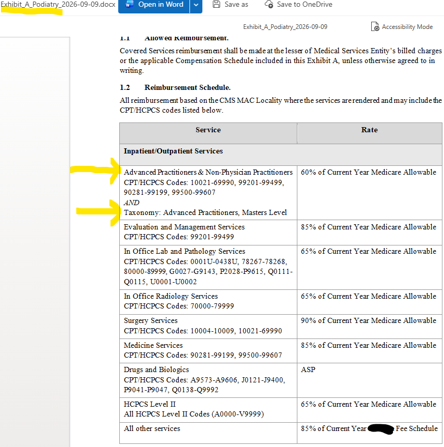Click the Surgery Services row label
The image size is (444, 447).
pyautogui.click(x=151, y=321)
